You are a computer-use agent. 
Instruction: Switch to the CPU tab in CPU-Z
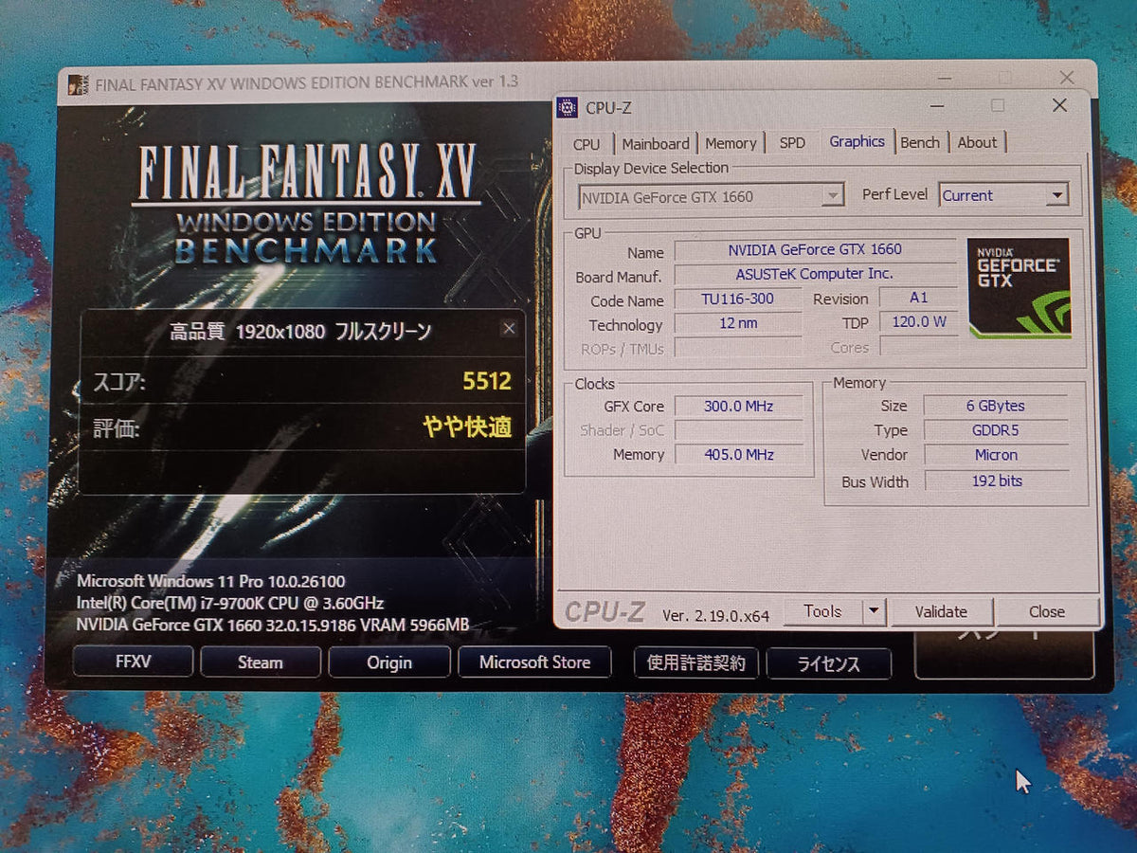tap(587, 144)
